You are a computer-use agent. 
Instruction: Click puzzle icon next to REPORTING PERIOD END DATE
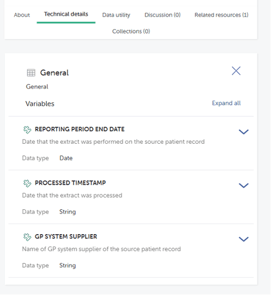27,129
